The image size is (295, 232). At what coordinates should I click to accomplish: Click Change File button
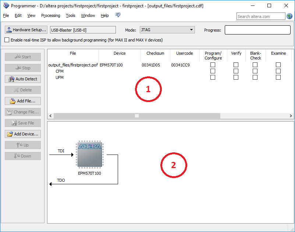(x=23, y=112)
